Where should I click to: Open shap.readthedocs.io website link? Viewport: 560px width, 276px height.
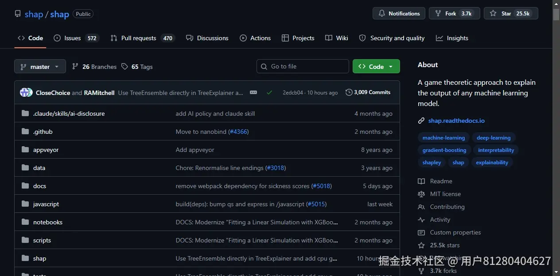(456, 121)
